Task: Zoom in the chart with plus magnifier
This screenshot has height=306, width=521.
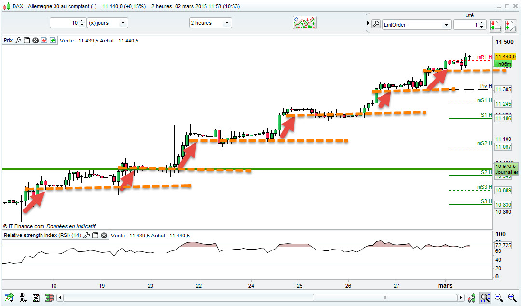Action: (512, 297)
